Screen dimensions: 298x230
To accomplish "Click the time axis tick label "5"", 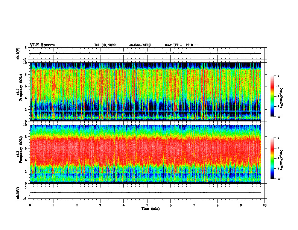I will (x=147, y=205).
